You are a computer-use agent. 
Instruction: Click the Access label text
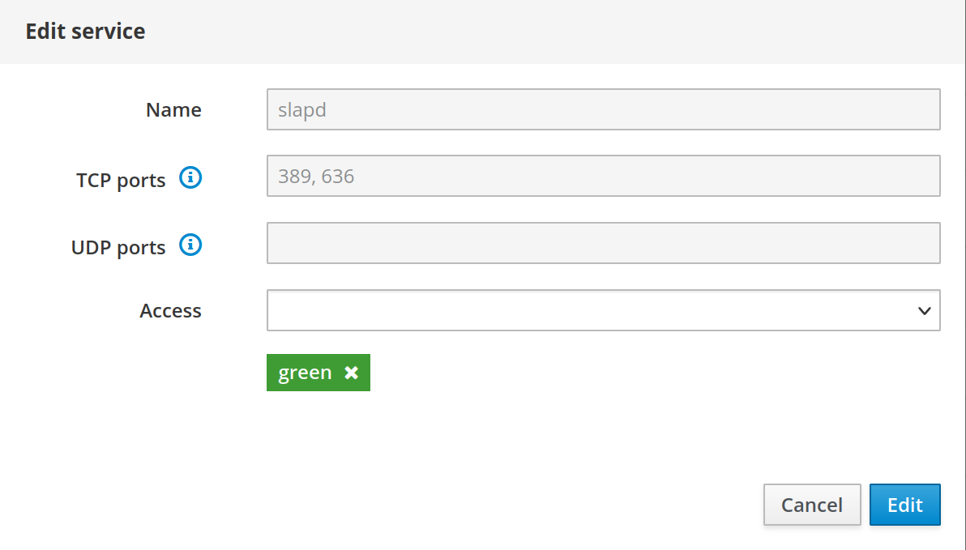170,311
